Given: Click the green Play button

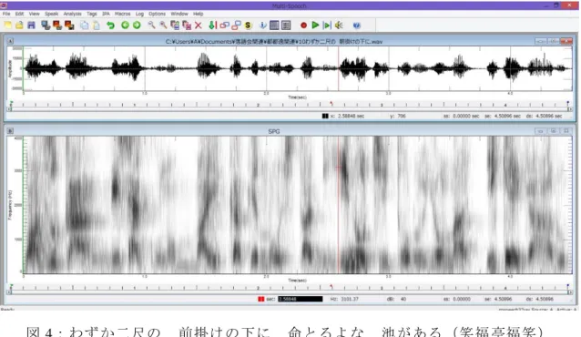Looking at the screenshot, I should (x=315, y=26).
